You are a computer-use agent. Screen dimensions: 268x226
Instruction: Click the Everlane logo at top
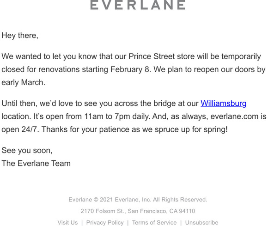(138, 5)
